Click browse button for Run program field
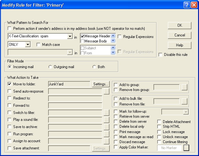 [107, 134]
